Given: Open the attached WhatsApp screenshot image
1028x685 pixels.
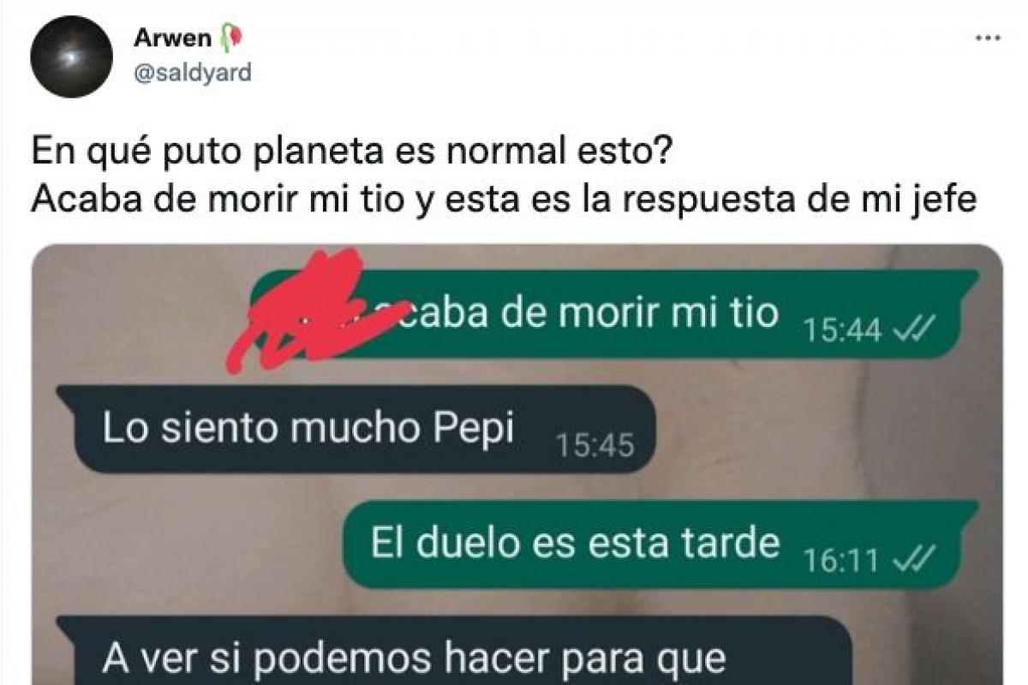Looking at the screenshot, I should (x=517, y=465).
